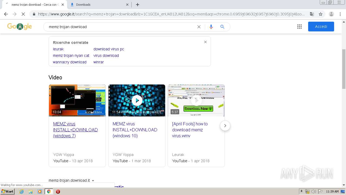The height and width of the screenshot is (195, 346).
Task: Open related search winrar
Action: click(99, 62)
